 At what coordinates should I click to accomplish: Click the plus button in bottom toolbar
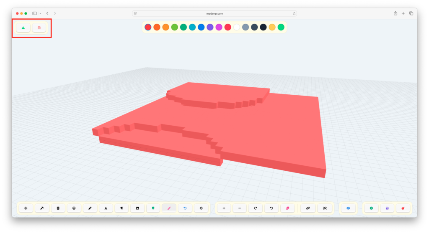[224, 208]
